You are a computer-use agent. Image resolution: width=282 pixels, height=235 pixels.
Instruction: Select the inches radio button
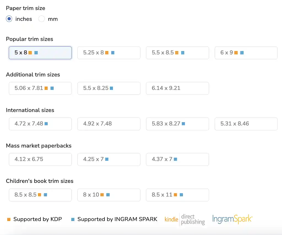(x=9, y=19)
